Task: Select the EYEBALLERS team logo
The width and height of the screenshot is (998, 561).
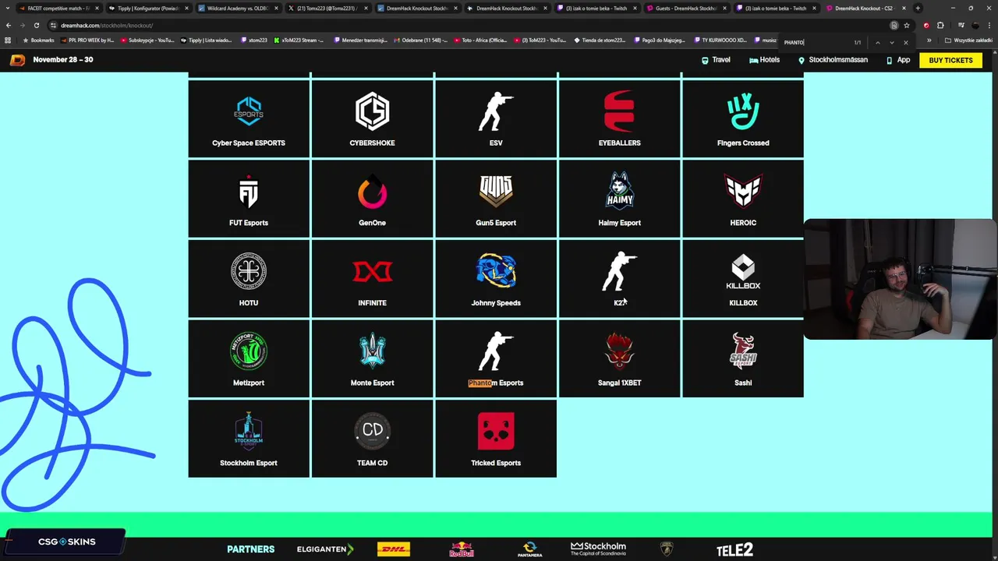Action: point(619,111)
